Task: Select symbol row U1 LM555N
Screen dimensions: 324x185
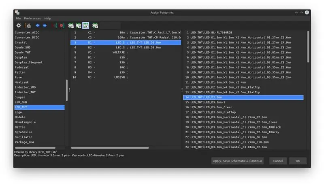Action: pyautogui.click(x=126, y=77)
